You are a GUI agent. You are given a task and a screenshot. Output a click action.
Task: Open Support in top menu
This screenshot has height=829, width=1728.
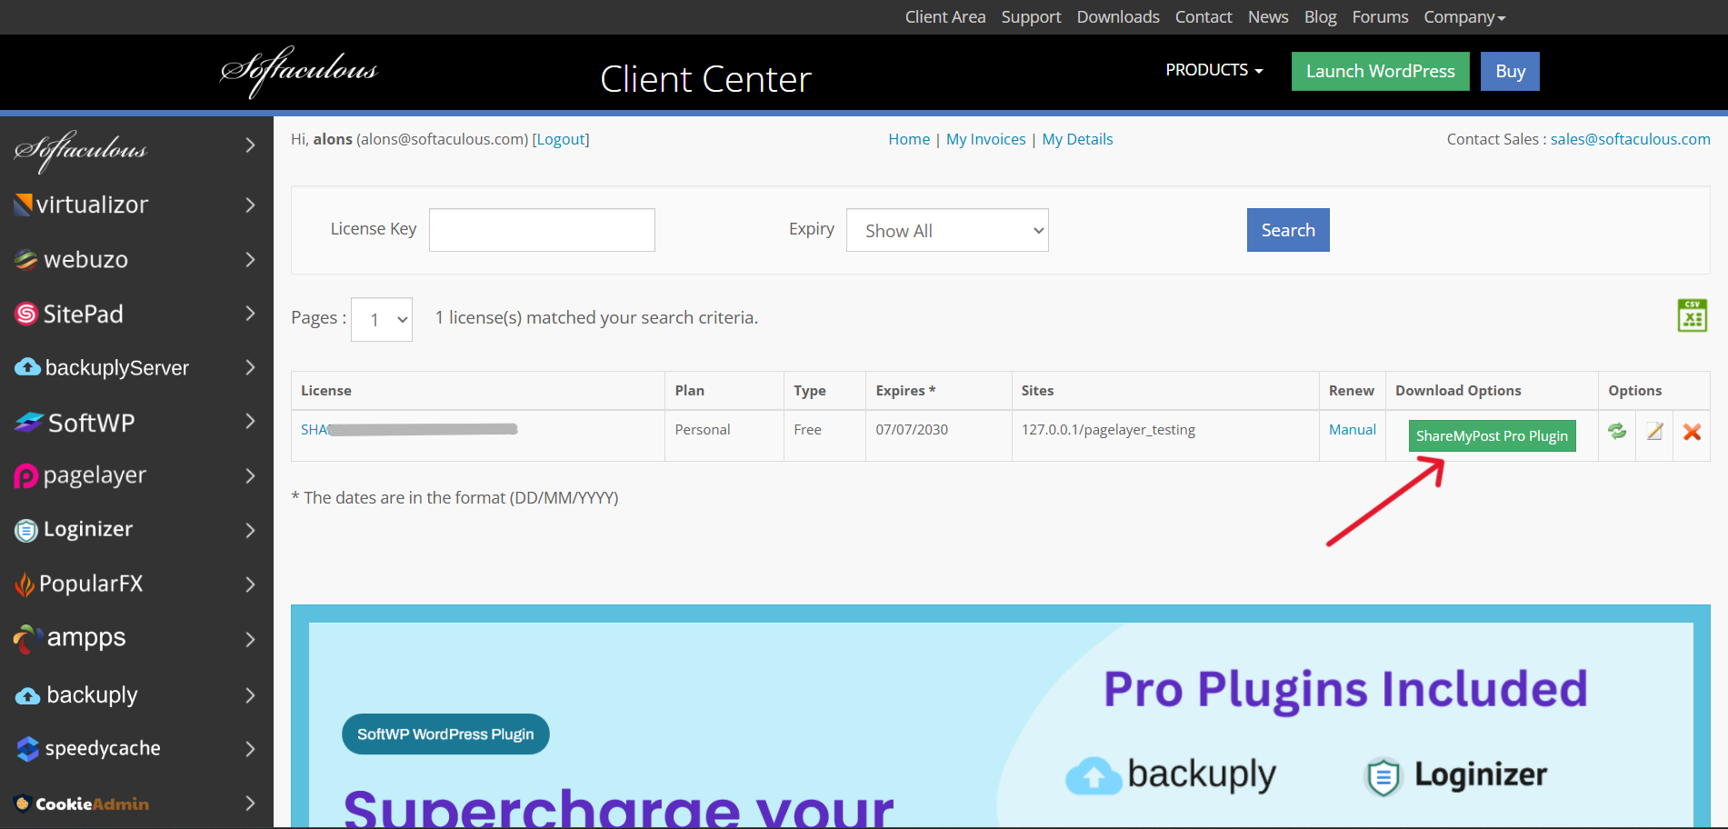pos(1031,17)
